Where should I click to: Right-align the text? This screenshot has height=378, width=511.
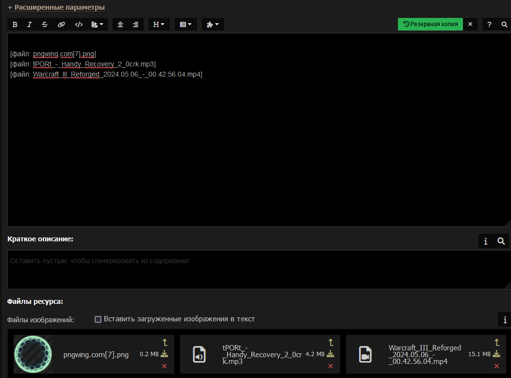(135, 24)
